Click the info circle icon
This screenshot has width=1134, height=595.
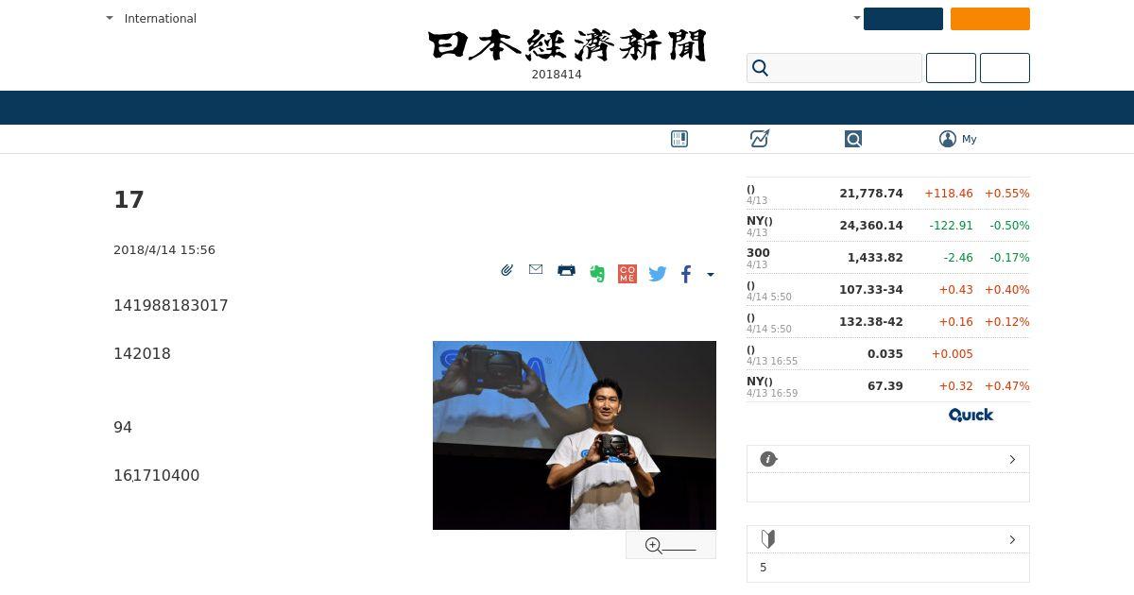tap(768, 459)
